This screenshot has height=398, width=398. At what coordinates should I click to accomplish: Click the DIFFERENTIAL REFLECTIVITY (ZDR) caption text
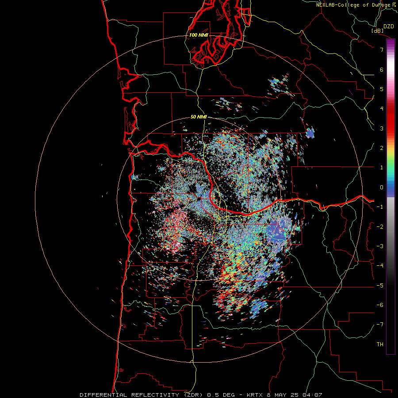141,395
